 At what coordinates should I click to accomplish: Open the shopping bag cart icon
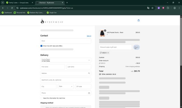(138, 20)
